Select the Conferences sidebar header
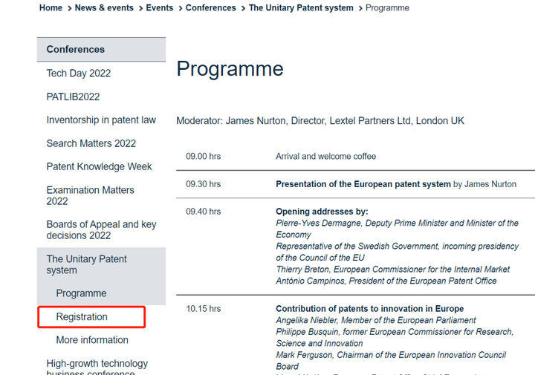Image resolution: width=535 pixels, height=375 pixels. (x=101, y=50)
